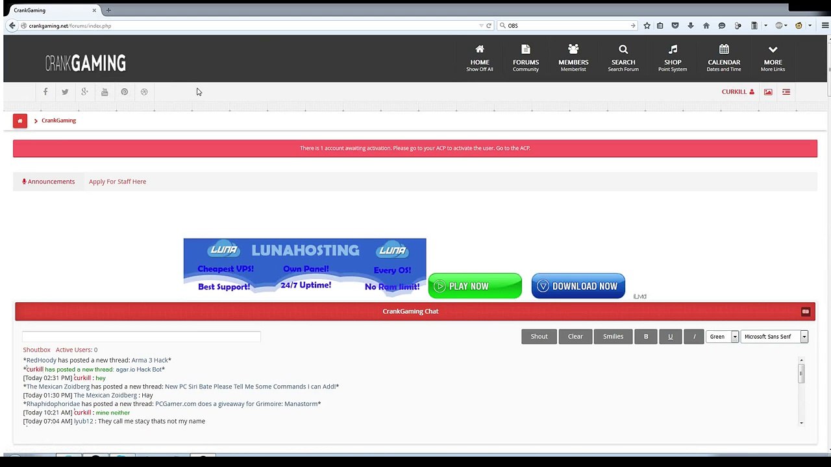Close the CrankGaming browser tab

point(94,10)
